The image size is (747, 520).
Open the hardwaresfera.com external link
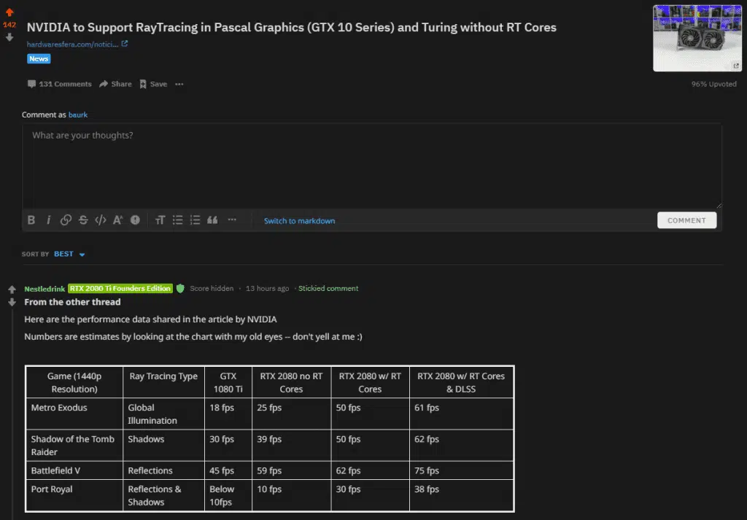point(77,44)
